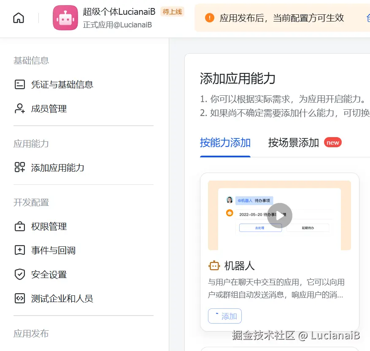
Task: Click the red new badge
Action: tap(333, 143)
